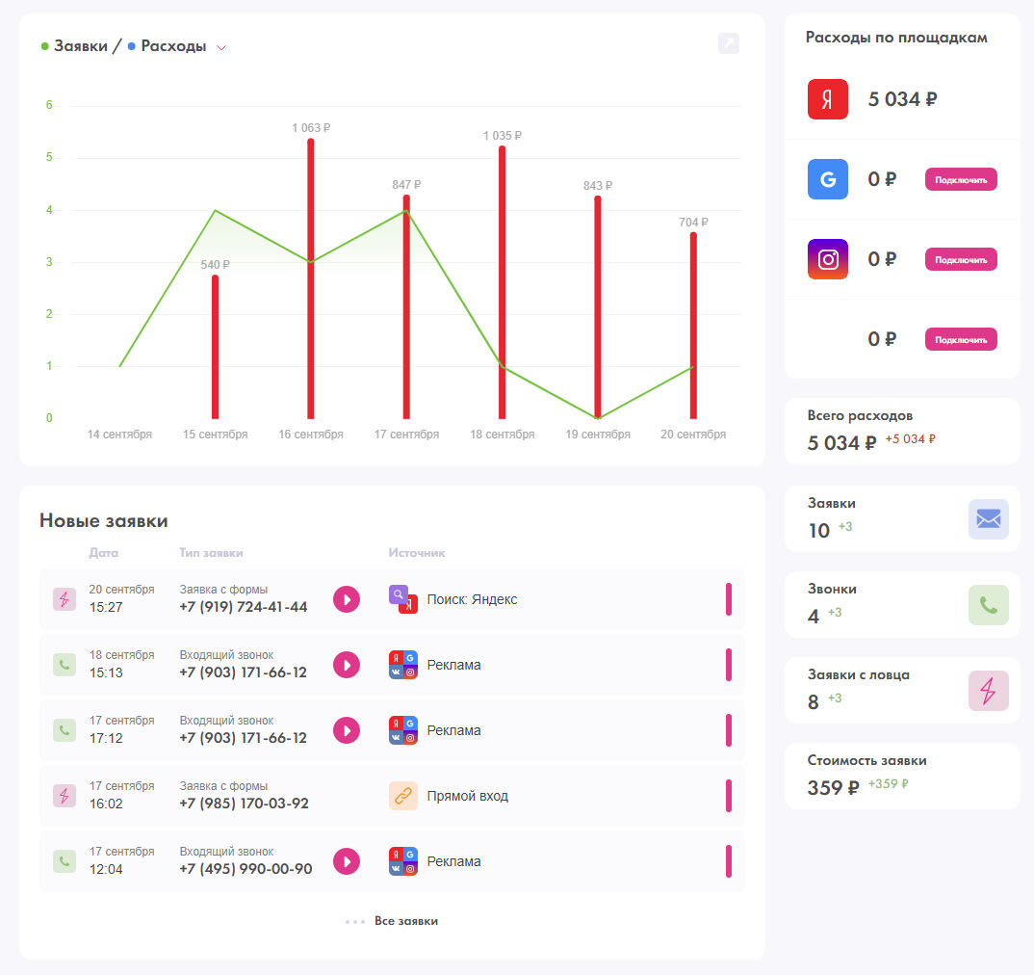Play call recording for 17 сентября 12:04
This screenshot has width=1034, height=975.
[x=347, y=861]
